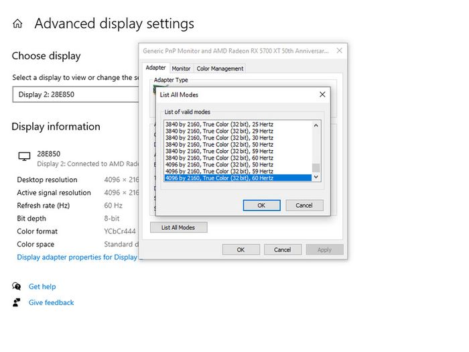
Task: Switch to the Monitor tab
Action: tap(181, 68)
